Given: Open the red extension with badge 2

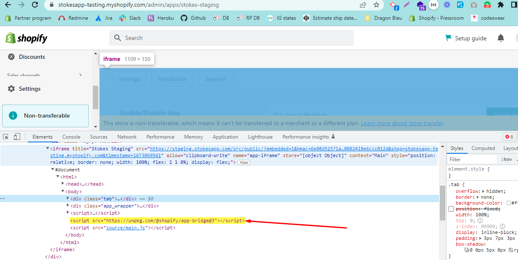Looking at the screenshot, I should (x=394, y=5).
